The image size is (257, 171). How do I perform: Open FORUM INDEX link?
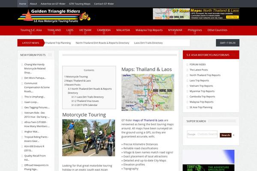pos(197,65)
